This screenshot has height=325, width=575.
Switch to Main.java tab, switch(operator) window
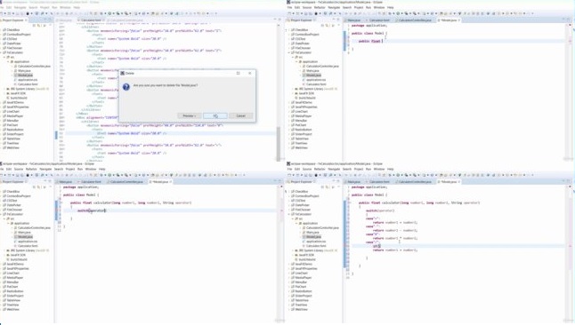tap(65, 182)
